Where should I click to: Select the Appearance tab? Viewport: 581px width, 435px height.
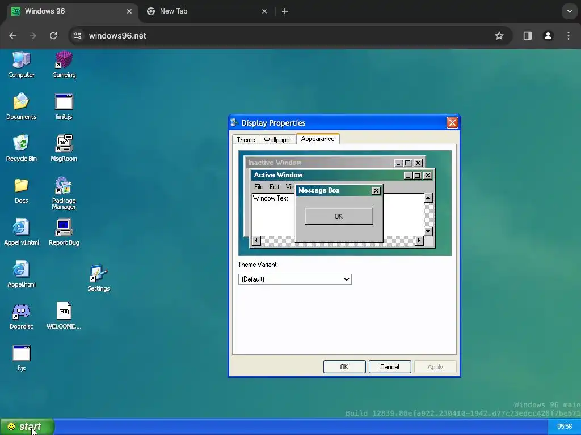pyautogui.click(x=318, y=139)
